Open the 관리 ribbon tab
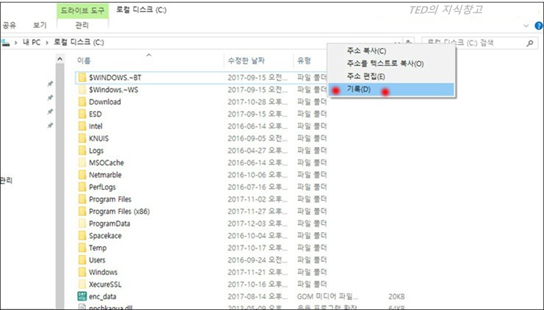The image size is (544, 310). pos(82,25)
